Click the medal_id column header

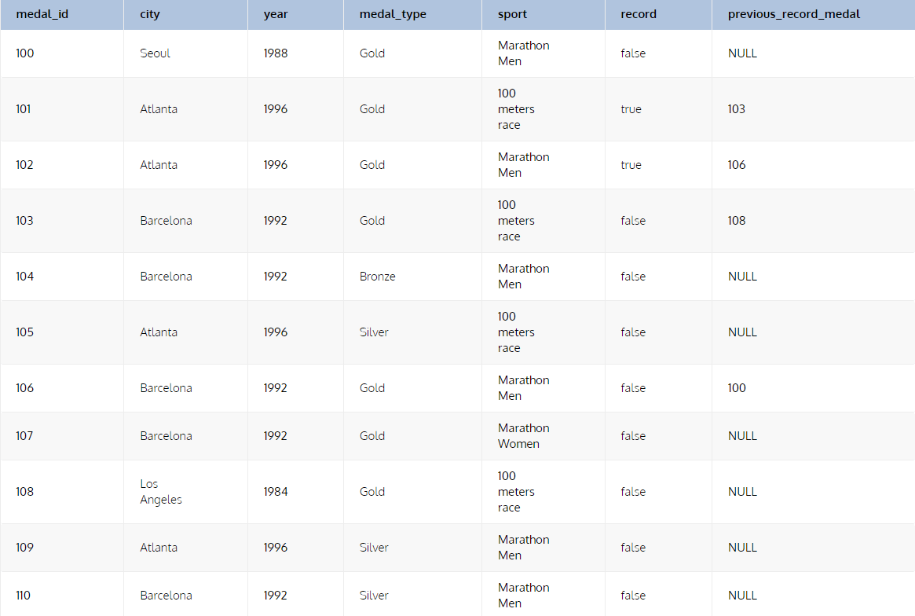click(x=42, y=14)
